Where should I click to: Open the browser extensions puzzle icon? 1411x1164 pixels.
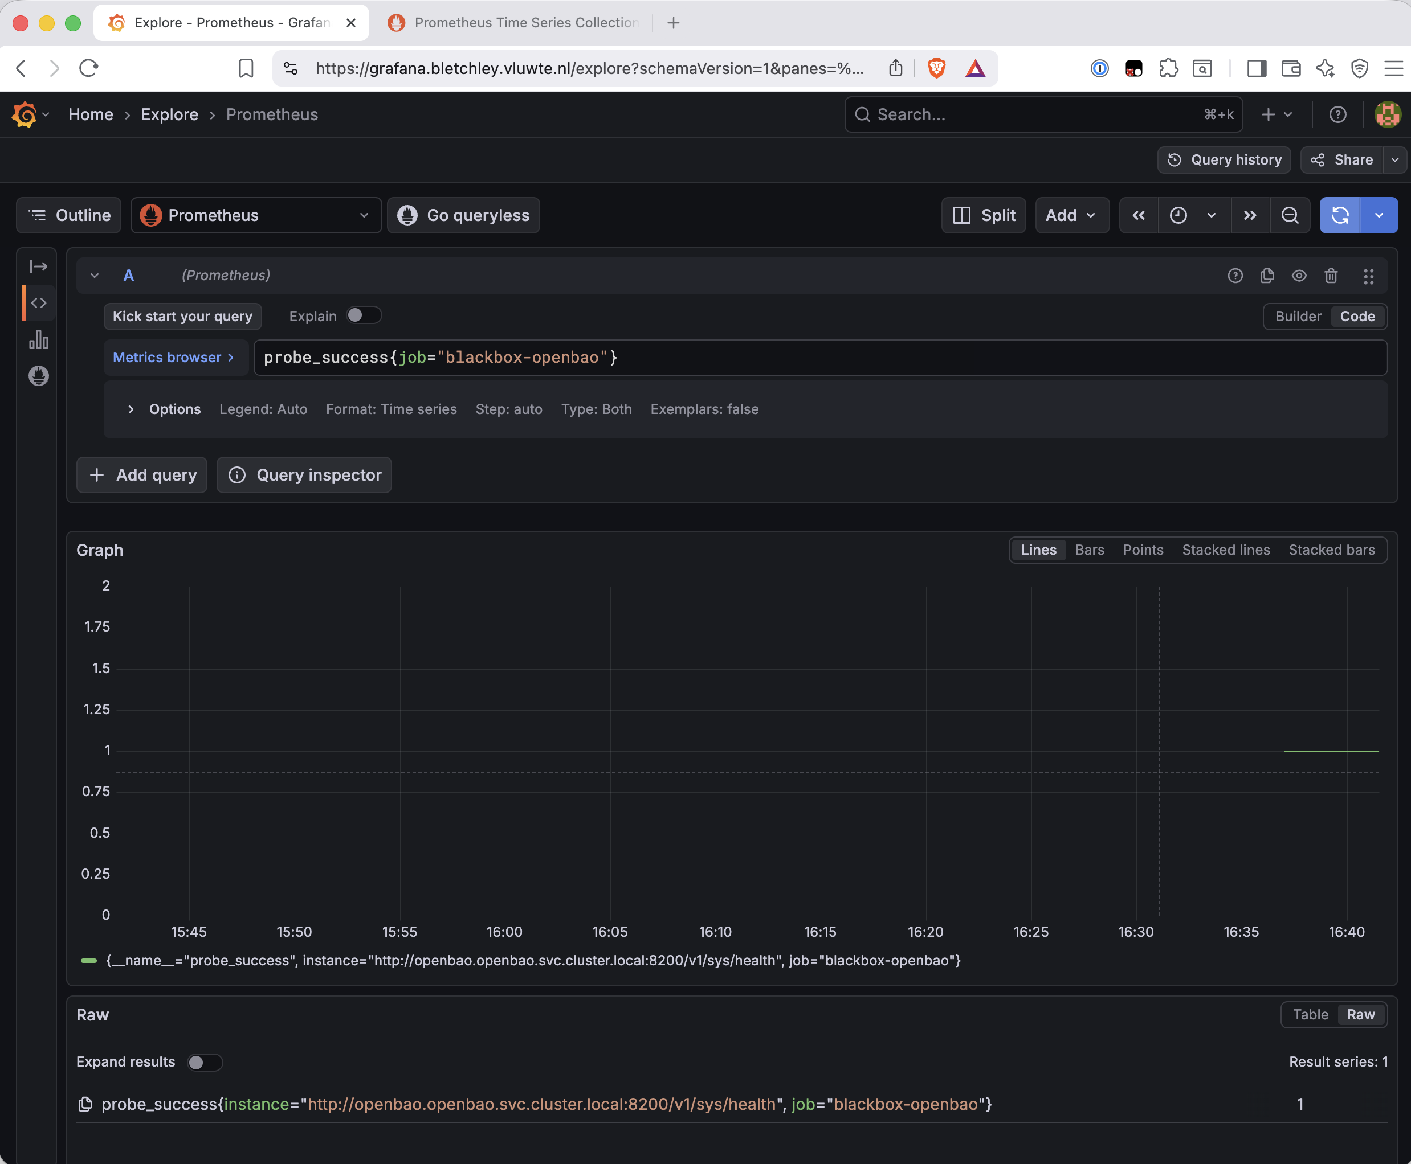(x=1168, y=68)
